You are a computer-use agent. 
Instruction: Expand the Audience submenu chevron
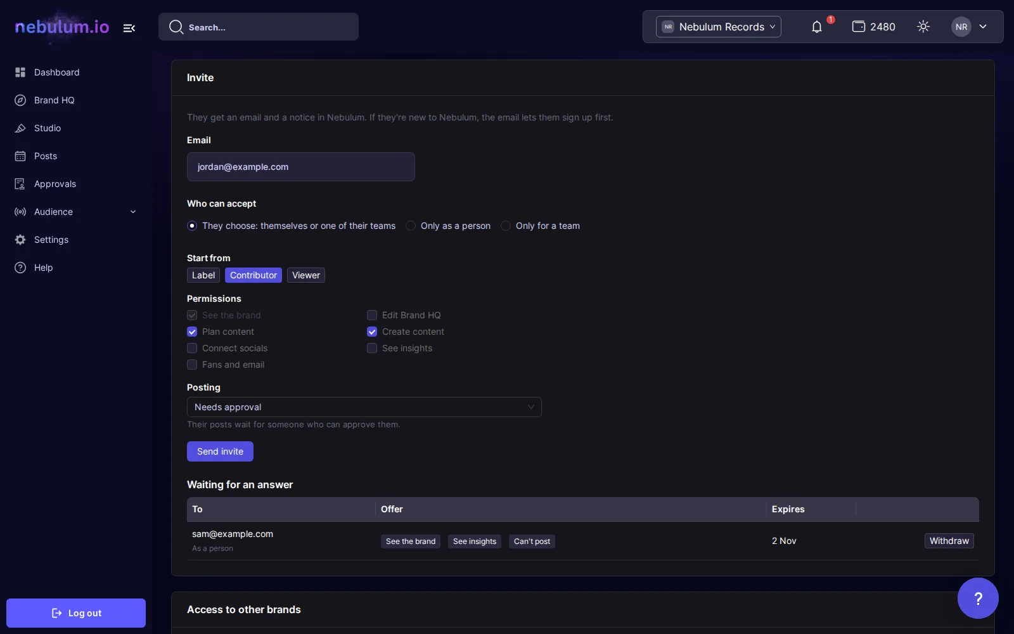tap(133, 212)
